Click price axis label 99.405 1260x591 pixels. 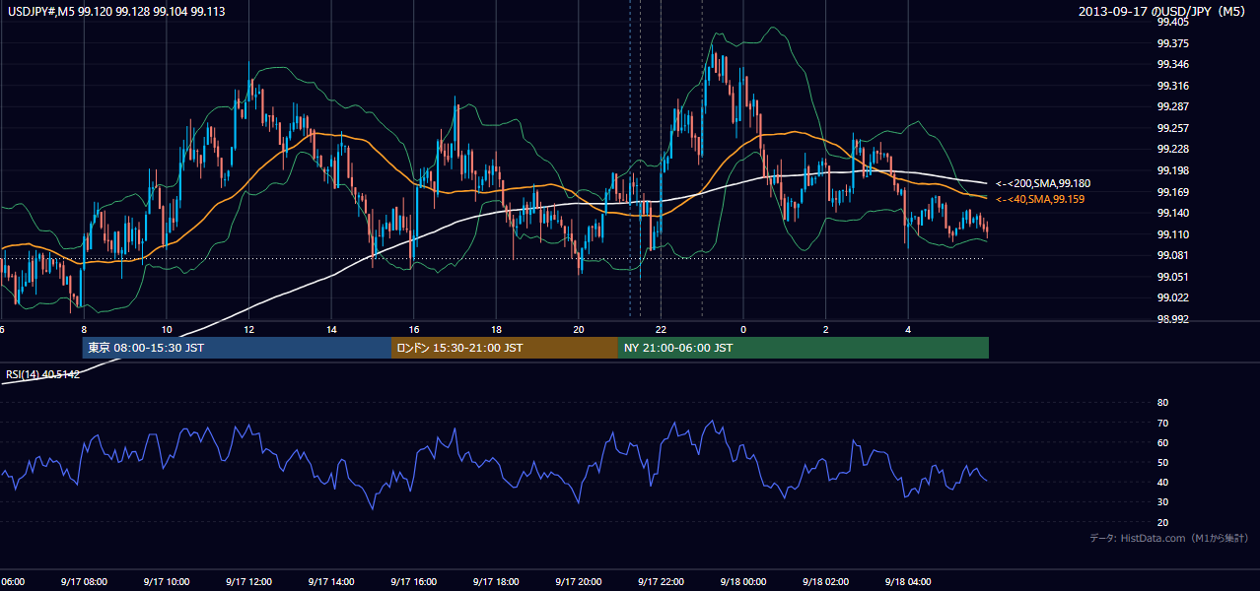[x=1172, y=23]
